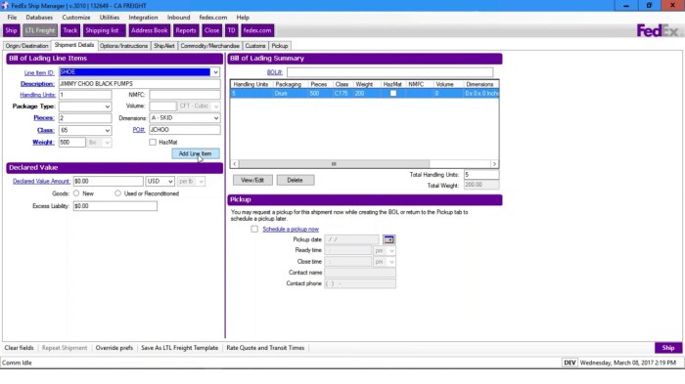Click the TD toolbar button
The width and height of the screenshot is (685, 384).
click(231, 30)
